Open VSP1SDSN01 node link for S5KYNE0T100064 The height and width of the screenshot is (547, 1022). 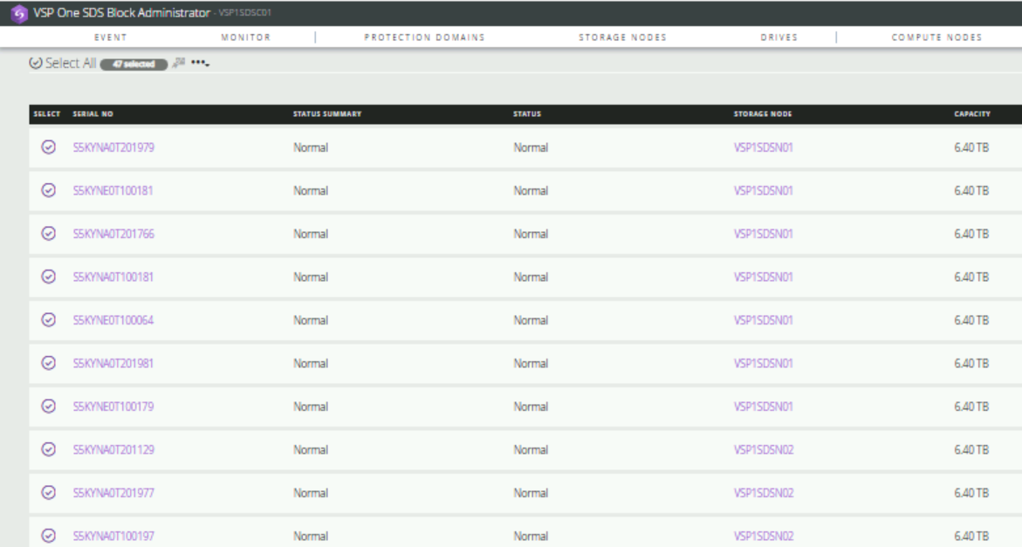(764, 320)
